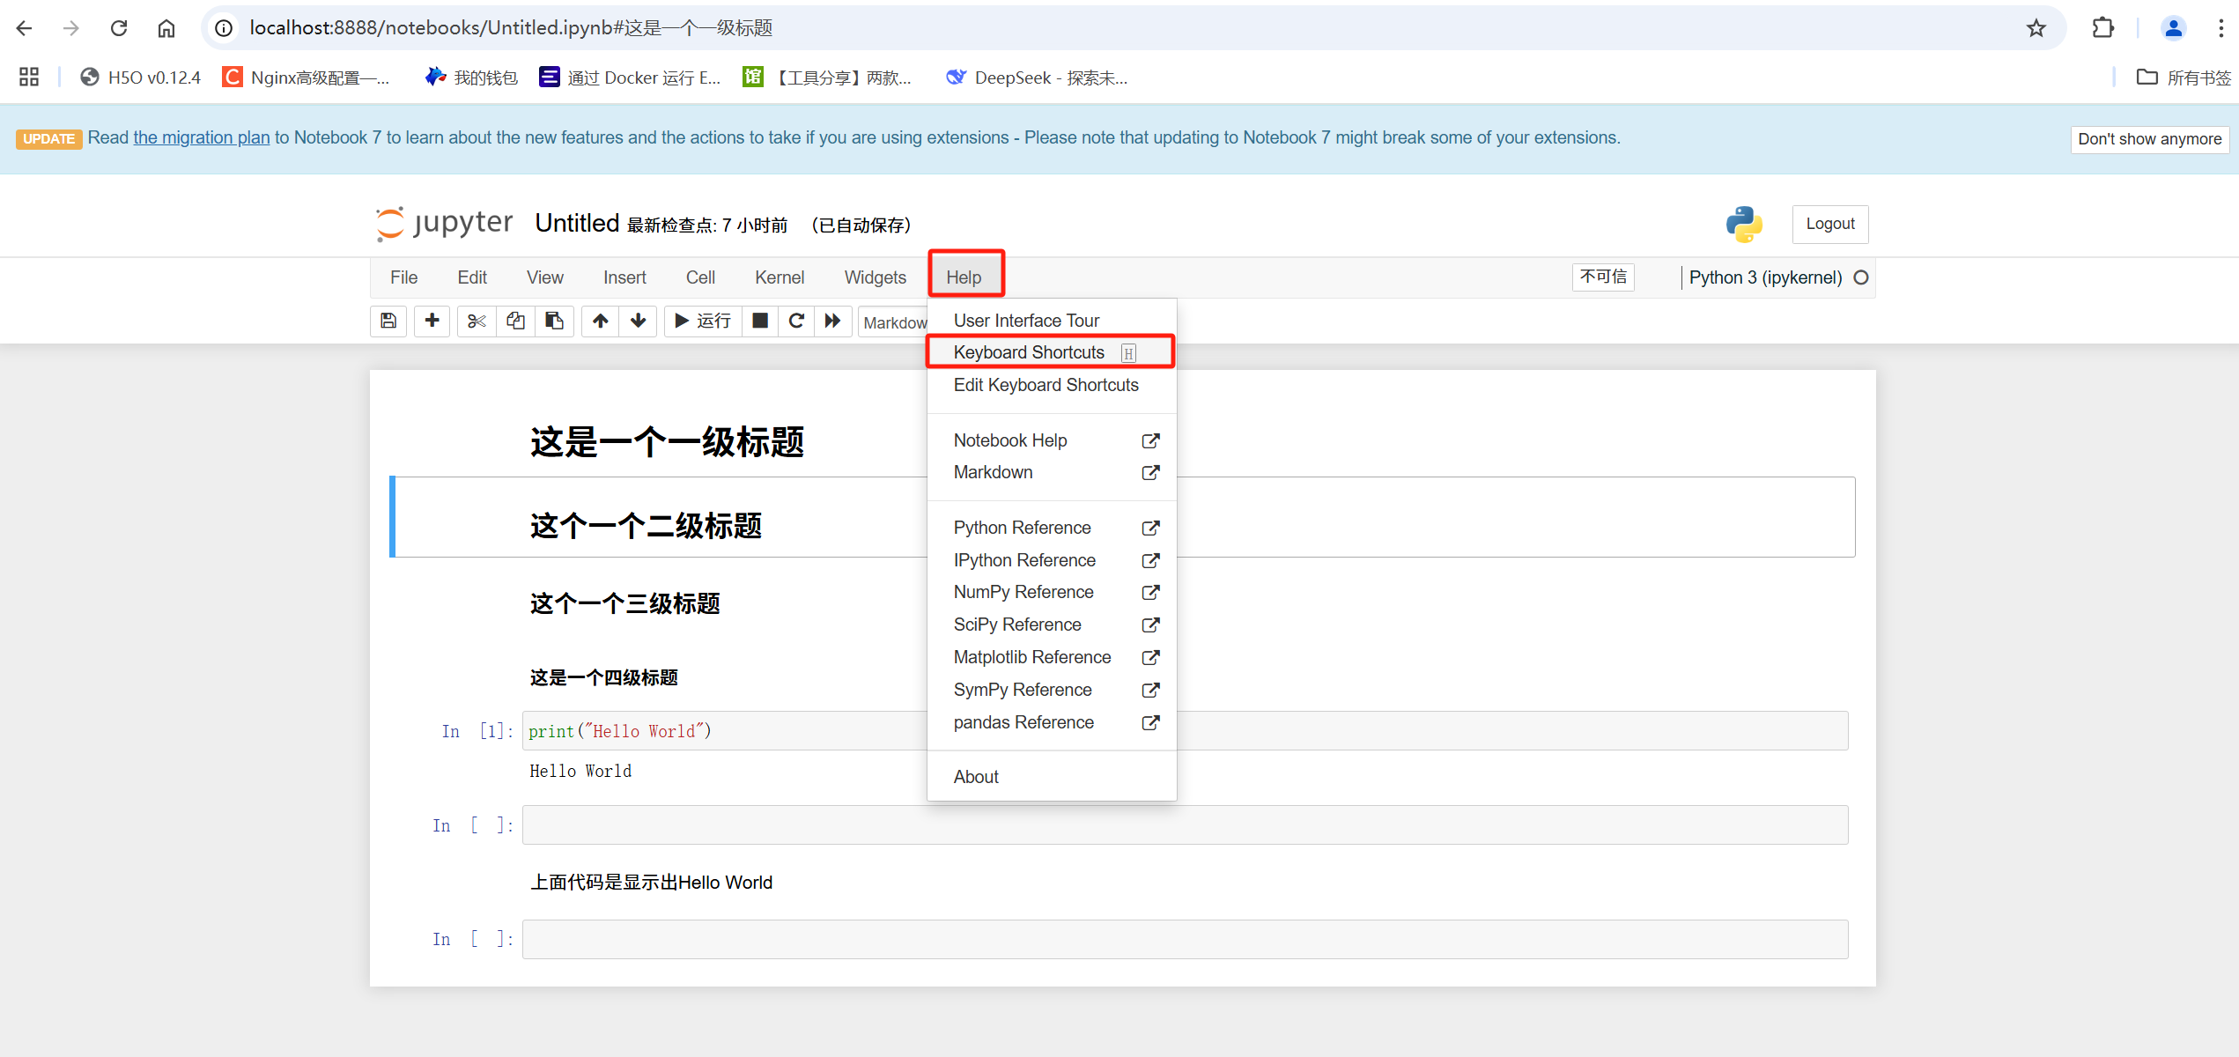2239x1057 pixels.
Task: Move the selected cell down
Action: 639,321
